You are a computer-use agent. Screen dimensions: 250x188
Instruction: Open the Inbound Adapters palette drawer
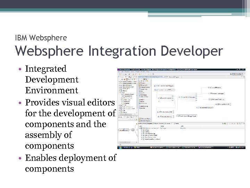point(145,120)
